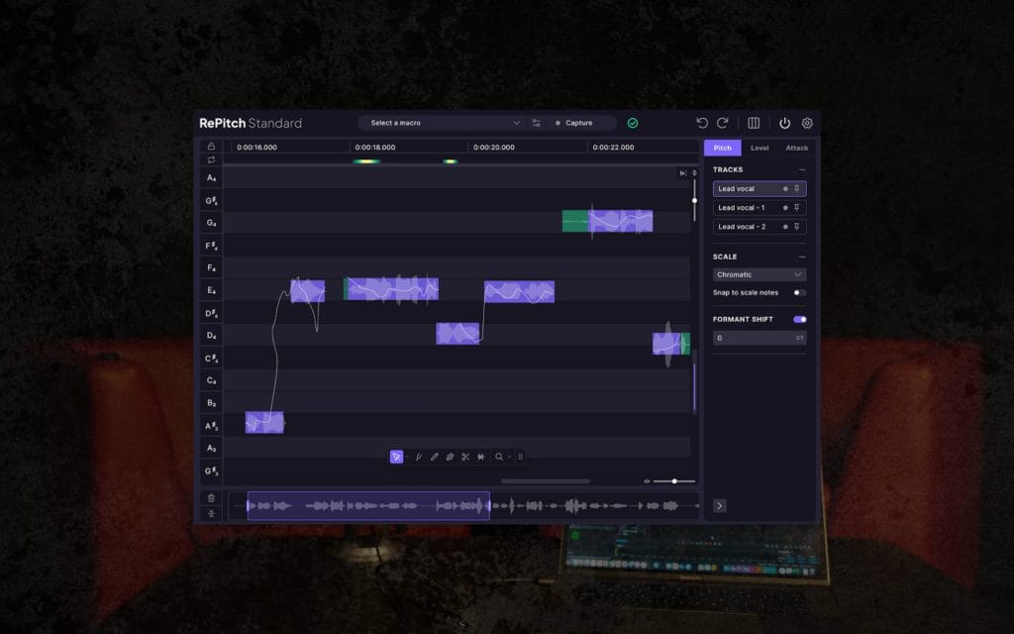Click the redo arrow icon
Image resolution: width=1014 pixels, height=634 pixels.
pos(723,123)
